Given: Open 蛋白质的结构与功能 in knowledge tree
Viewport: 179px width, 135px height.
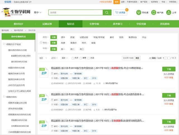Looking at the screenshot, I should (x=17, y=50).
